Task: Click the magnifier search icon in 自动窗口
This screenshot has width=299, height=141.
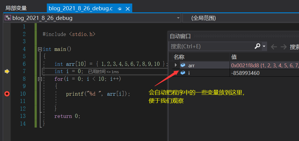Action: [257, 46]
